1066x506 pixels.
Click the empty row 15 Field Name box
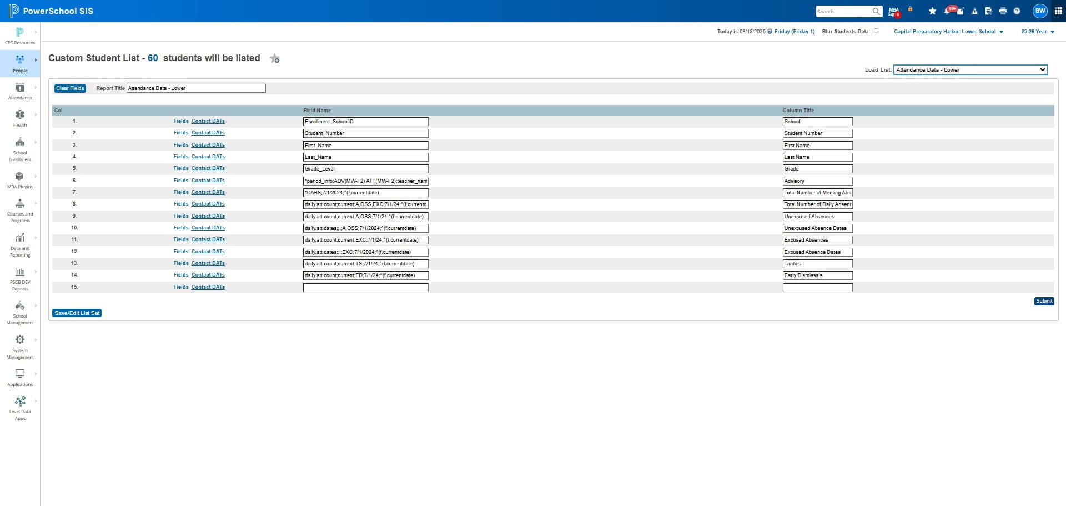pyautogui.click(x=366, y=288)
